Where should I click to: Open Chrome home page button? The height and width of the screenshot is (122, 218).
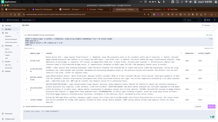point(15,14)
